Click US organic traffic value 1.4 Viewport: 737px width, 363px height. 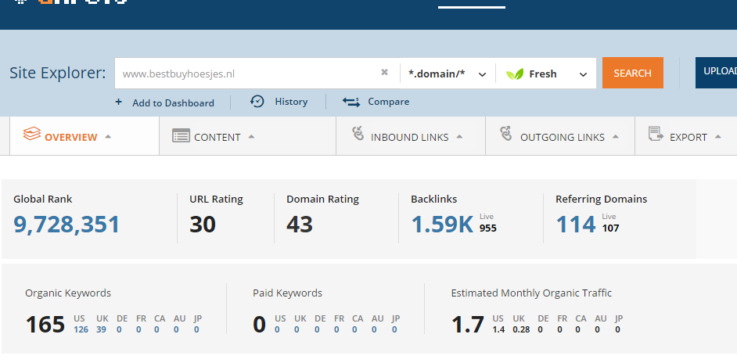pos(498,329)
